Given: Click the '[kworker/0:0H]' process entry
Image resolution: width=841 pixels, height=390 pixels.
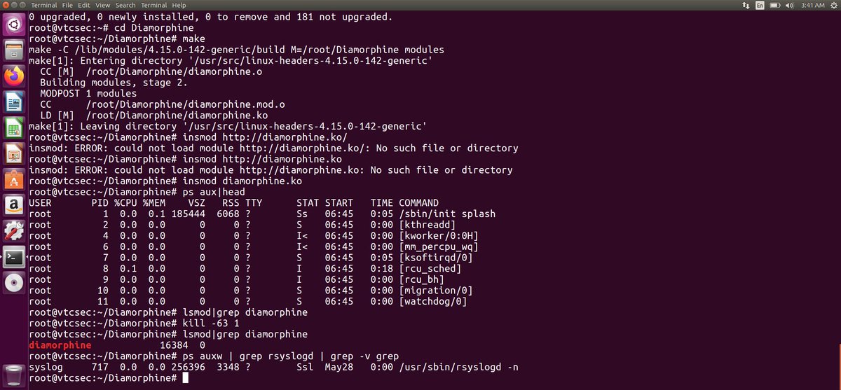Looking at the screenshot, I should click(439, 236).
